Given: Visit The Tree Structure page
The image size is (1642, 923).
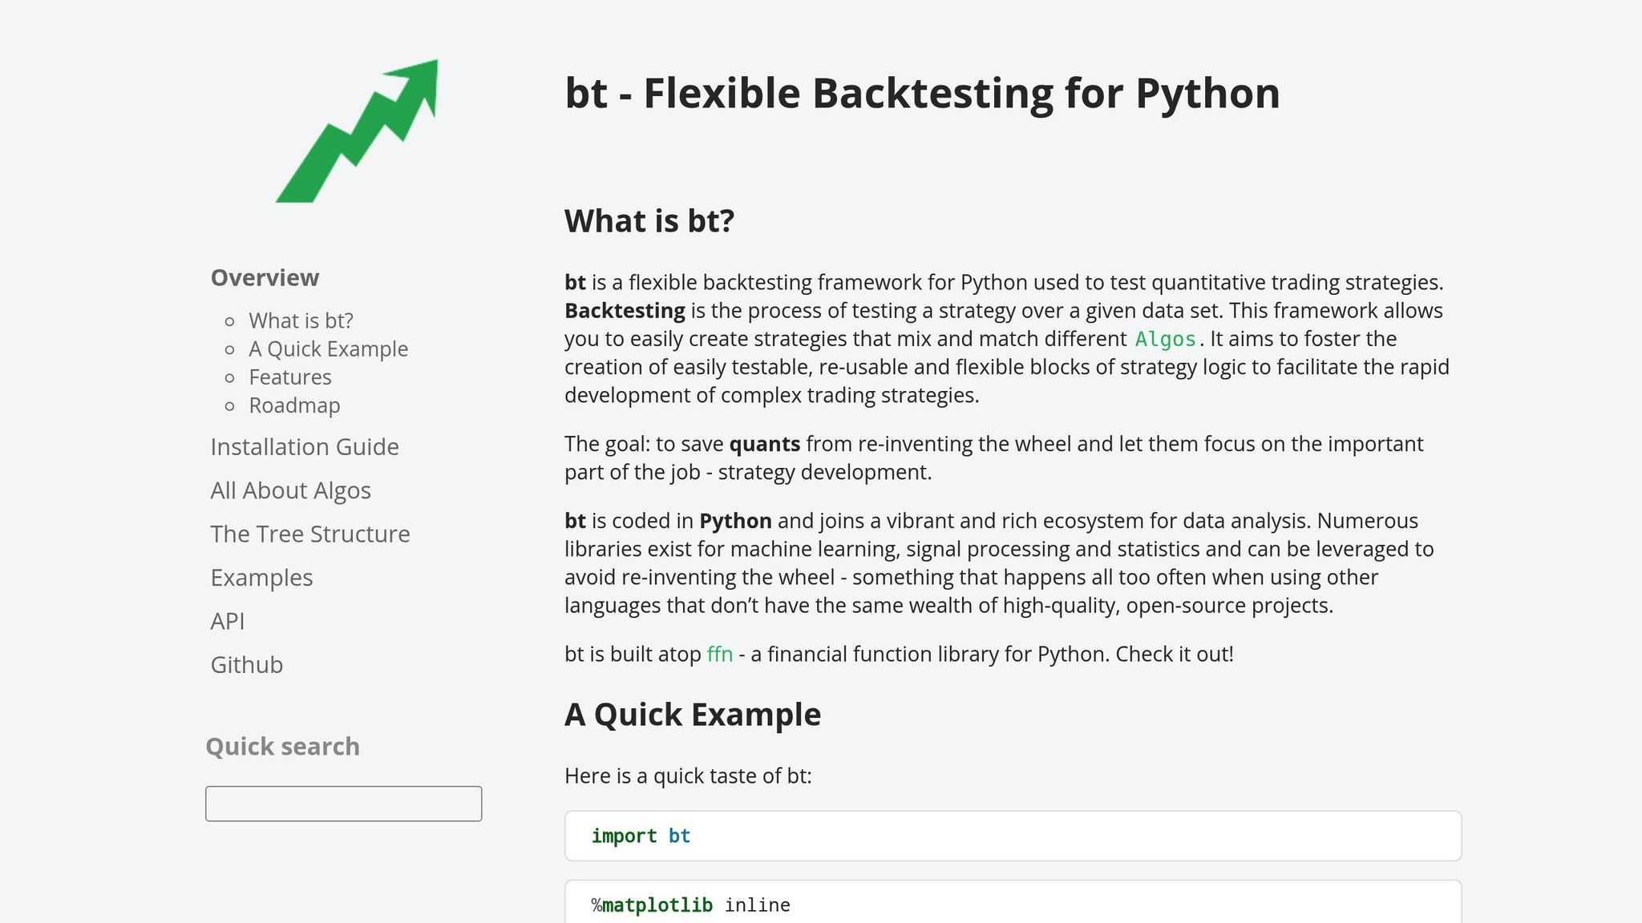Looking at the screenshot, I should tap(309, 534).
